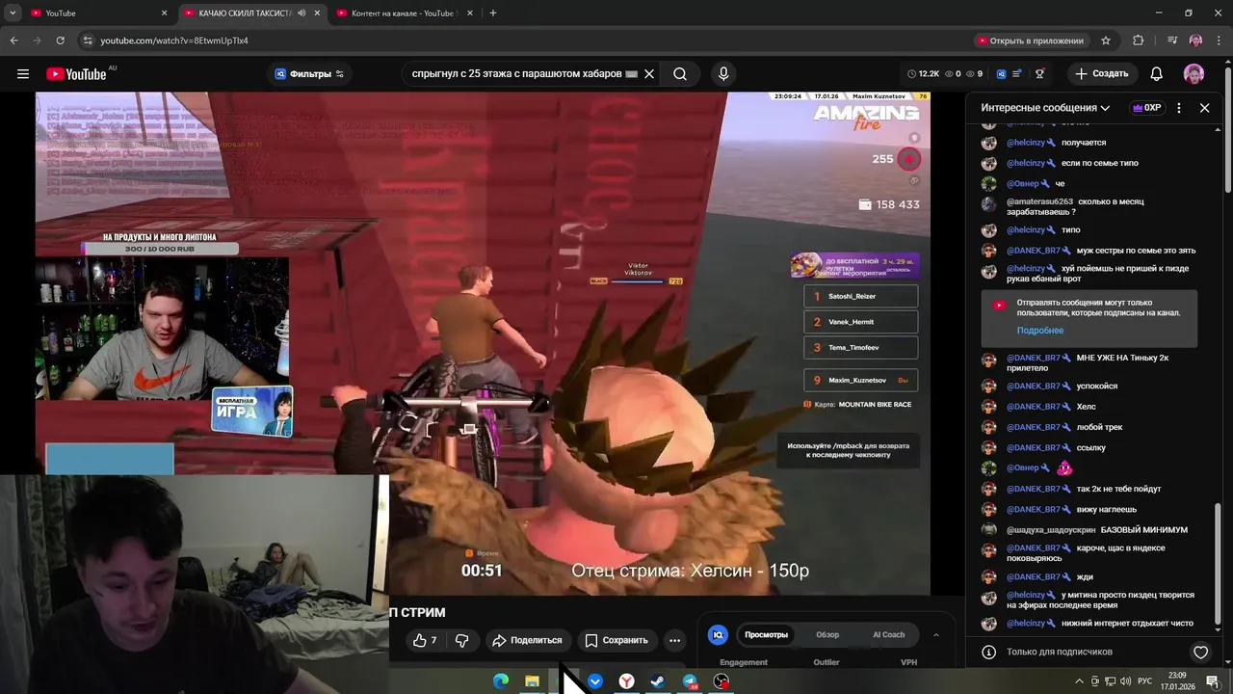
Task: Switch to the AI Coach tab
Action: [888, 634]
